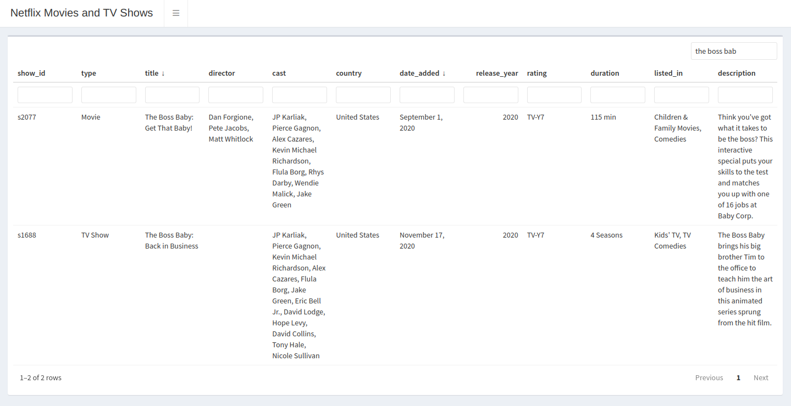Image resolution: width=791 pixels, height=406 pixels.
Task: Open the Netflix Movies and TV Shows title link
Action: (82, 13)
